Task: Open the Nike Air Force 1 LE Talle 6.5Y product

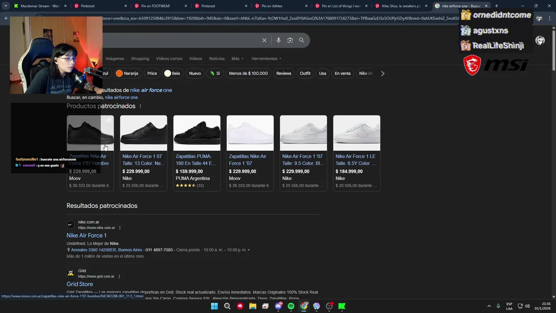Action: click(x=357, y=153)
